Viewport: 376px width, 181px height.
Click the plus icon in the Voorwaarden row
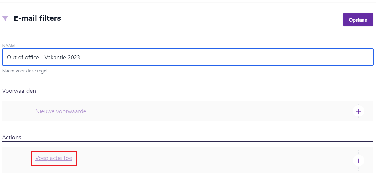(358, 111)
